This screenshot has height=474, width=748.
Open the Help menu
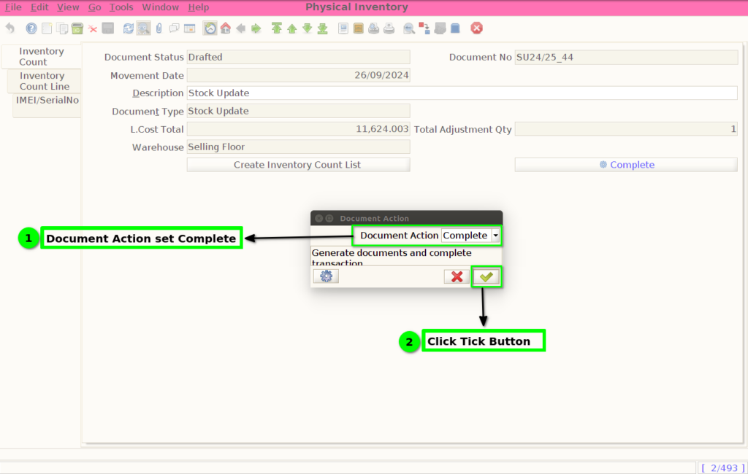[199, 7]
